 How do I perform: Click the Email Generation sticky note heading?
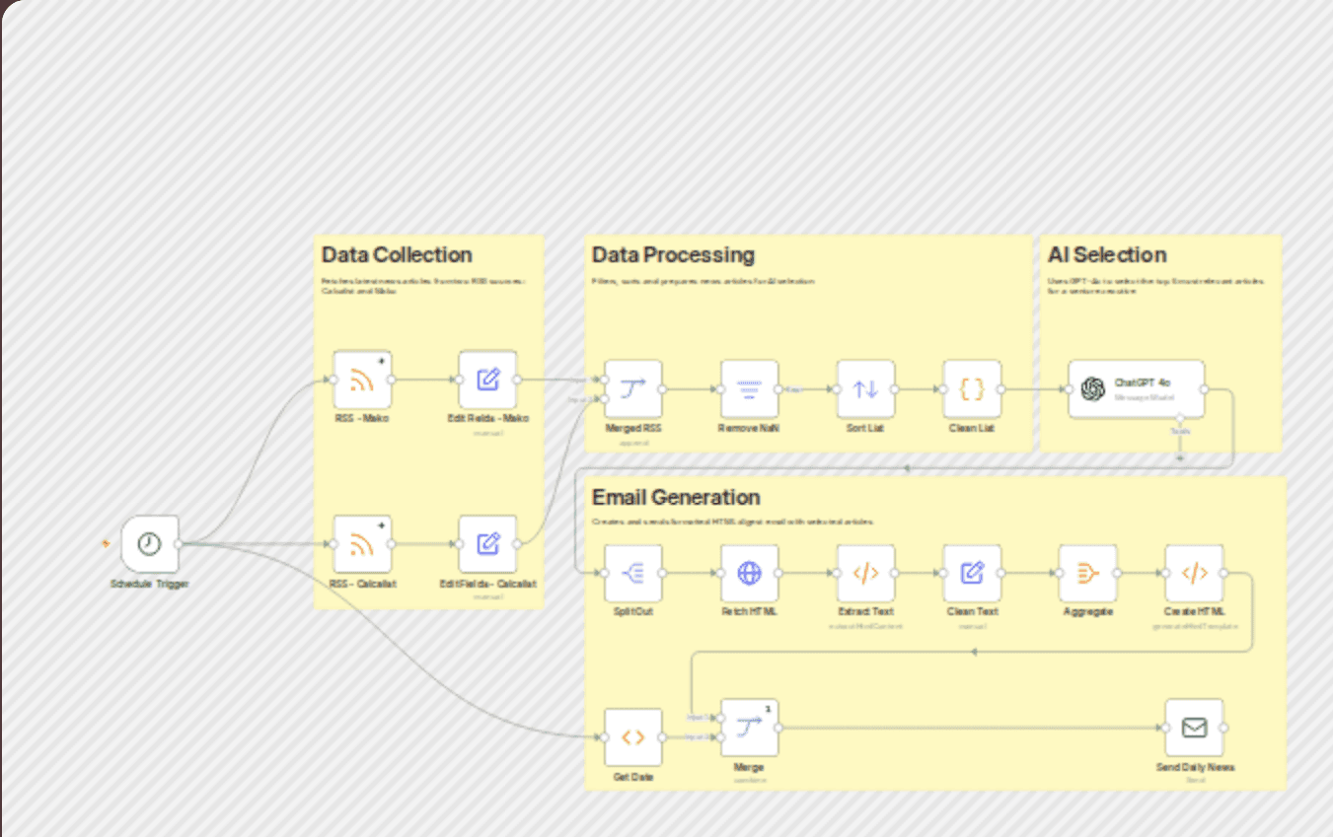click(676, 497)
